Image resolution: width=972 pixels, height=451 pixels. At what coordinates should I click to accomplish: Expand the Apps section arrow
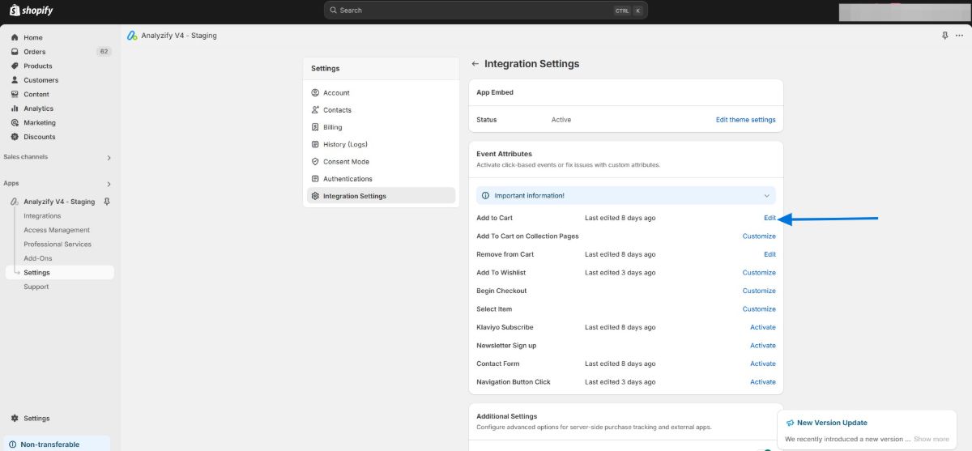coord(109,184)
